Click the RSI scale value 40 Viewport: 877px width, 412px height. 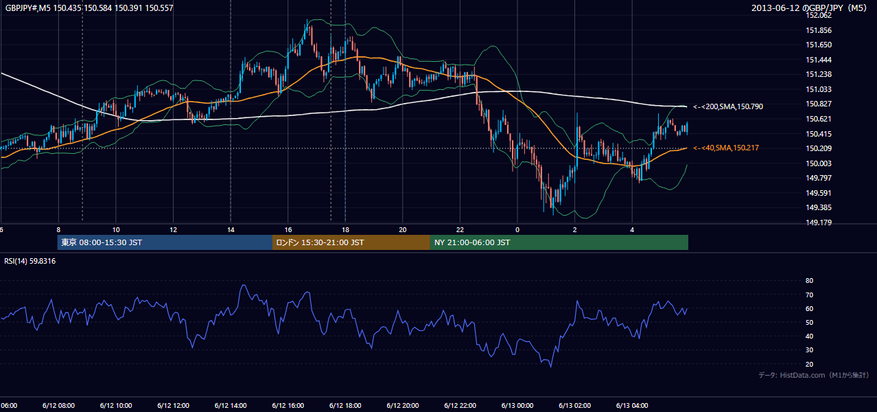pos(809,336)
